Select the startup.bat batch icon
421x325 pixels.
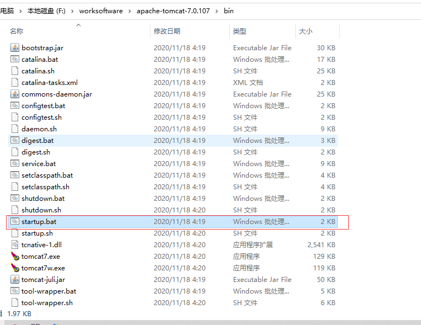[15, 221]
